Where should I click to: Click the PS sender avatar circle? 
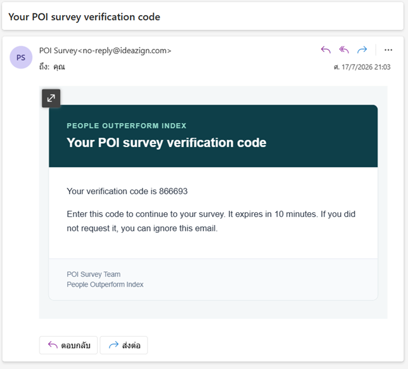pos(21,57)
